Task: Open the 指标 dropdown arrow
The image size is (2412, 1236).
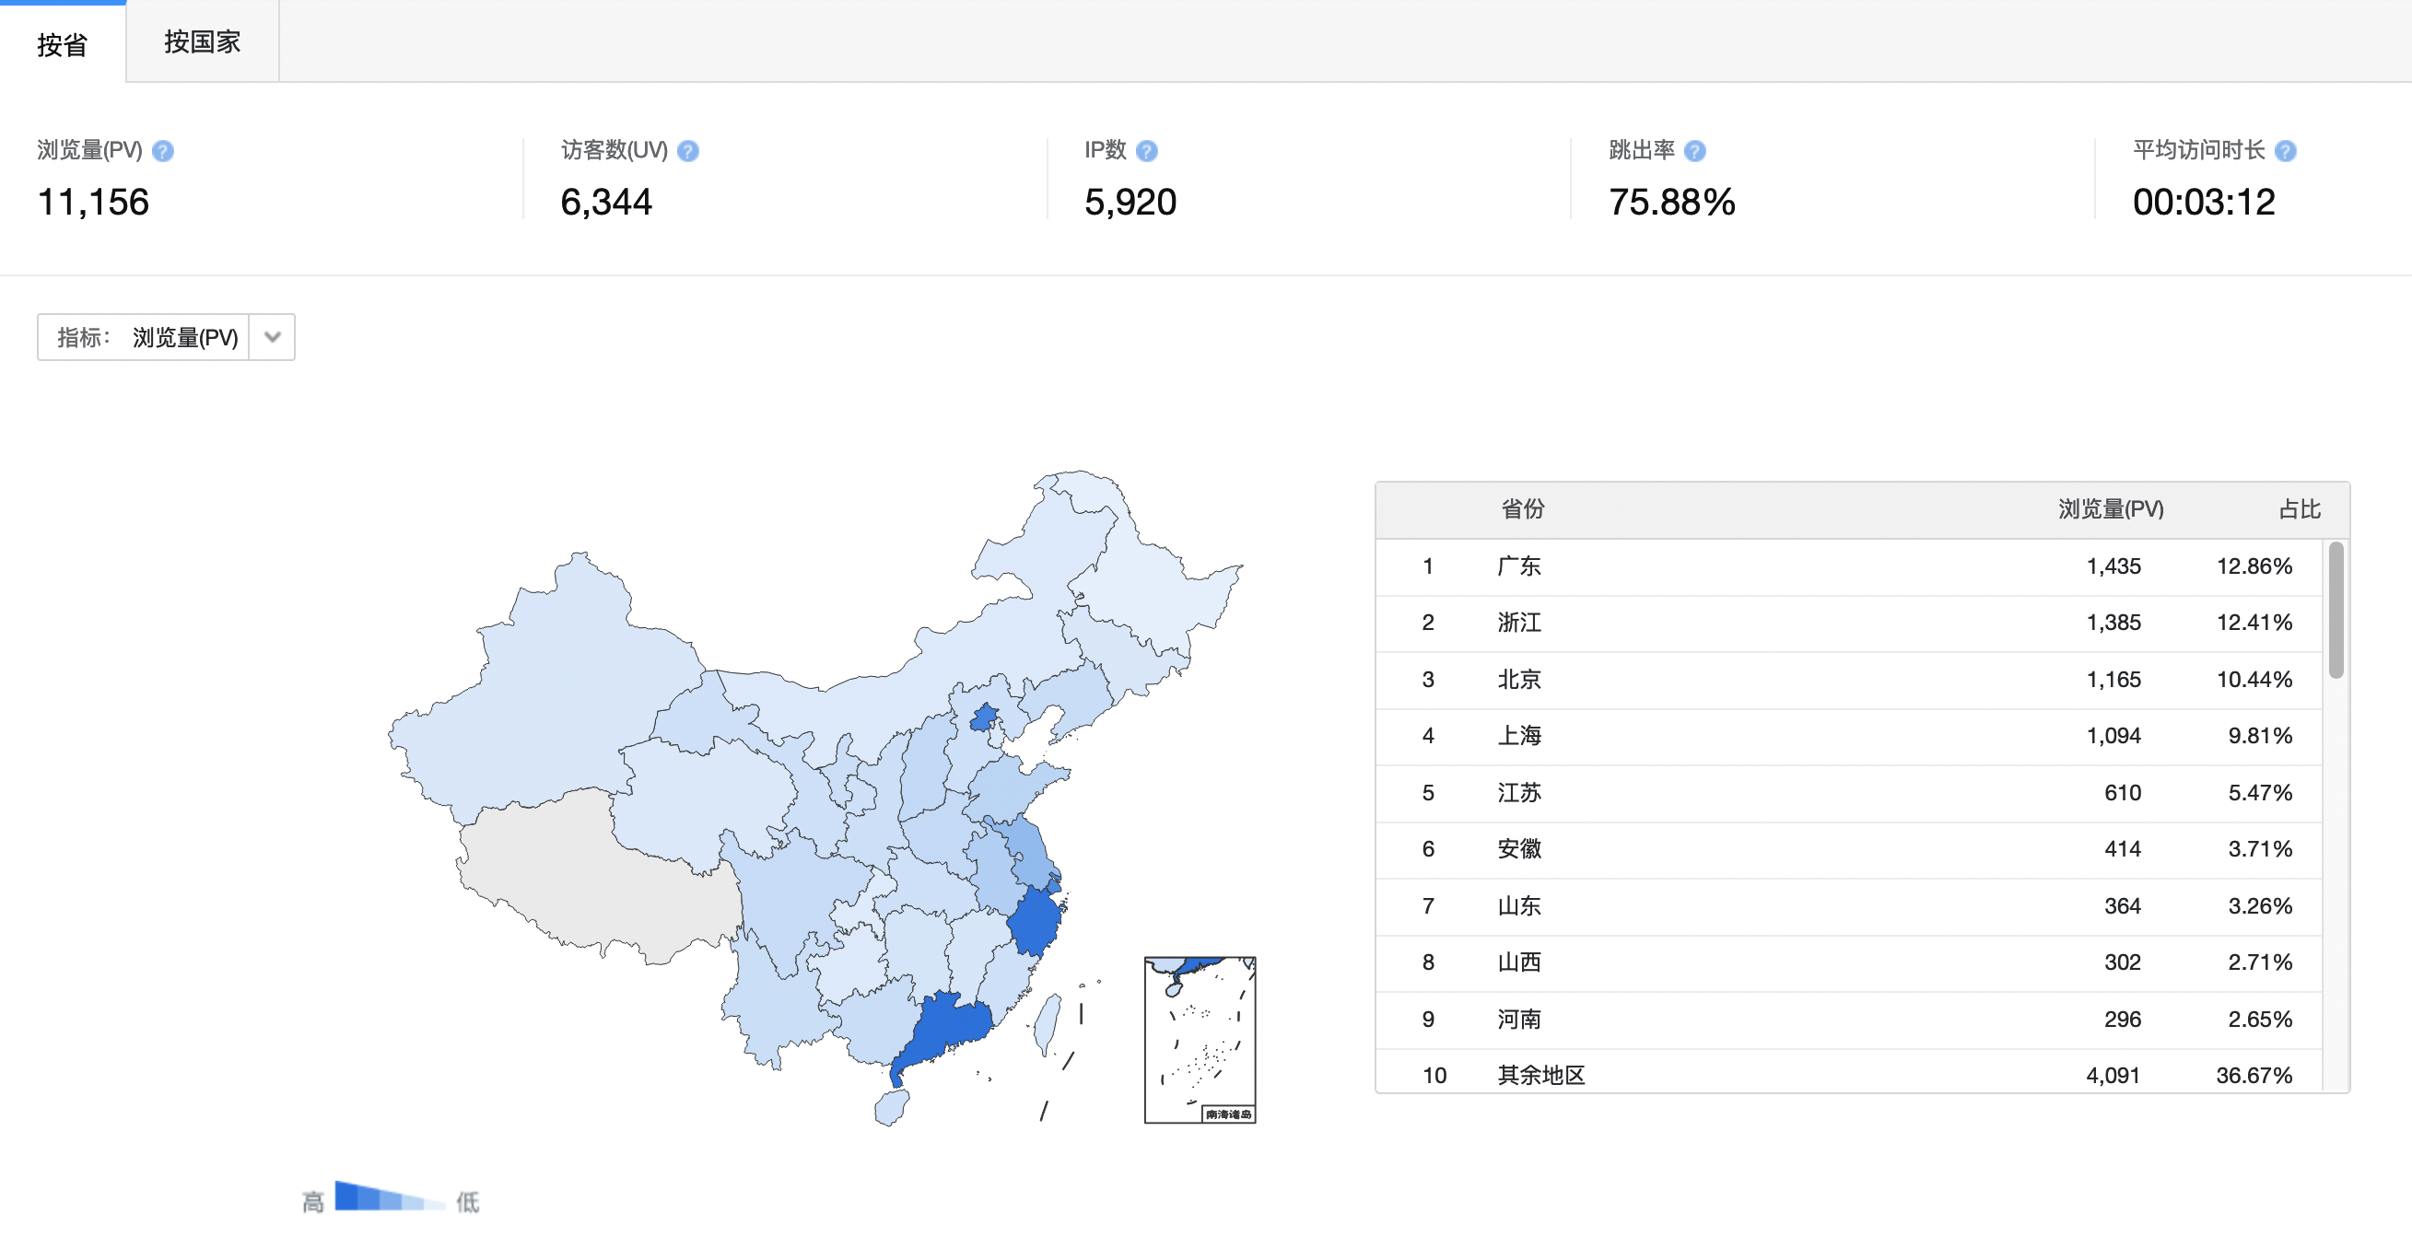Action: (273, 337)
